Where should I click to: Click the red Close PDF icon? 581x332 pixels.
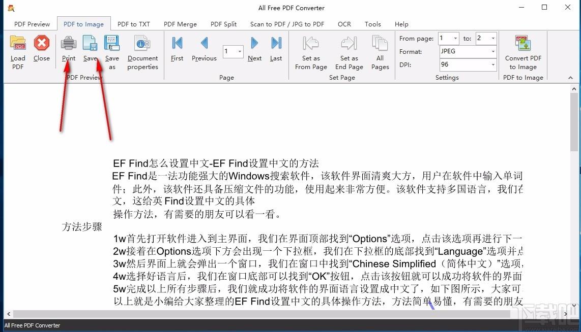point(42,43)
